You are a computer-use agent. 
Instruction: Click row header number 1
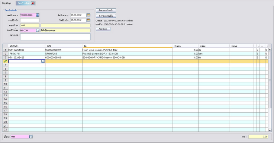coord(6,50)
